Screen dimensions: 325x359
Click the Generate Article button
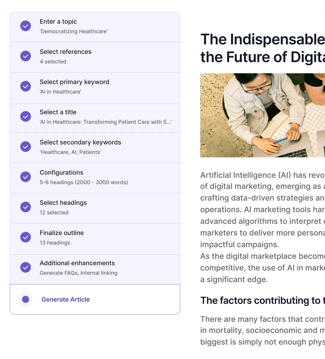coord(66,299)
